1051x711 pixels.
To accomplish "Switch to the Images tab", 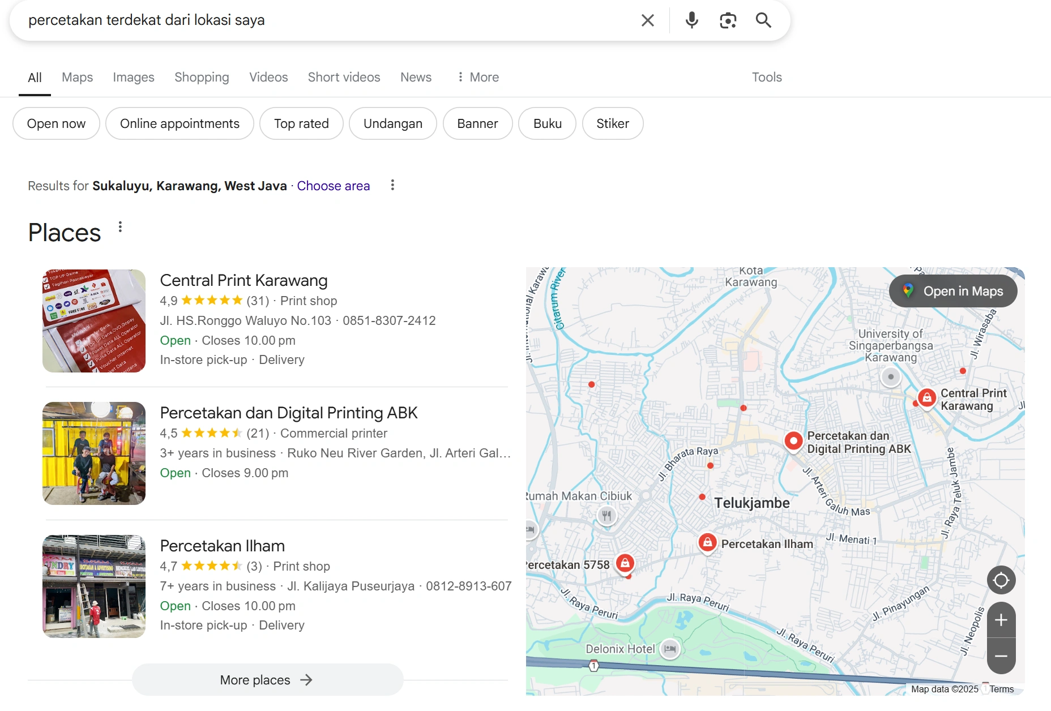I will tap(134, 77).
